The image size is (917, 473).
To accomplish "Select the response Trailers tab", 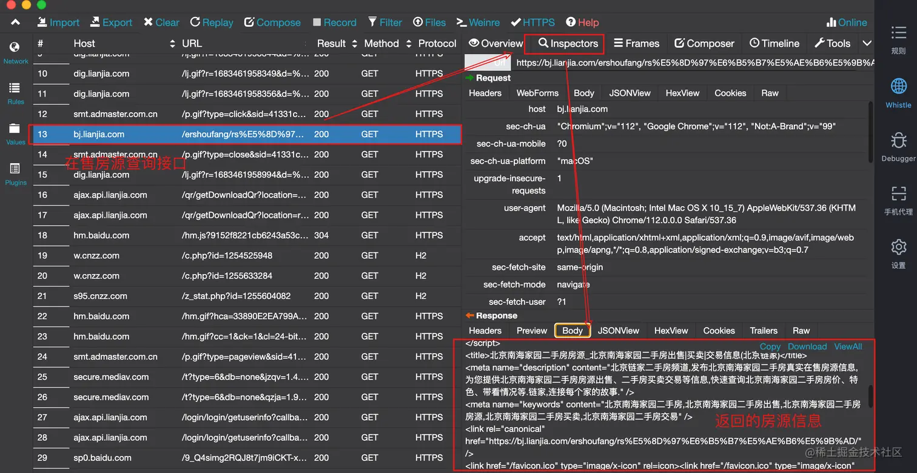I will pos(764,330).
